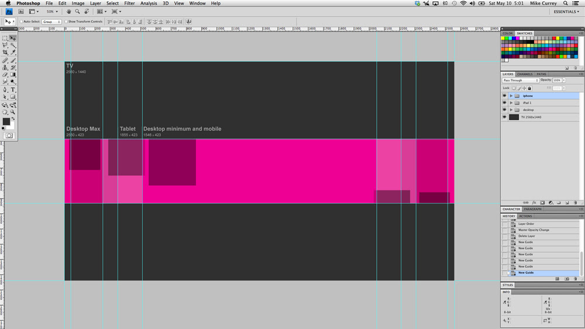Viewport: 585px width, 329px height.
Task: Hide the desktop layer group
Action: coord(504,110)
